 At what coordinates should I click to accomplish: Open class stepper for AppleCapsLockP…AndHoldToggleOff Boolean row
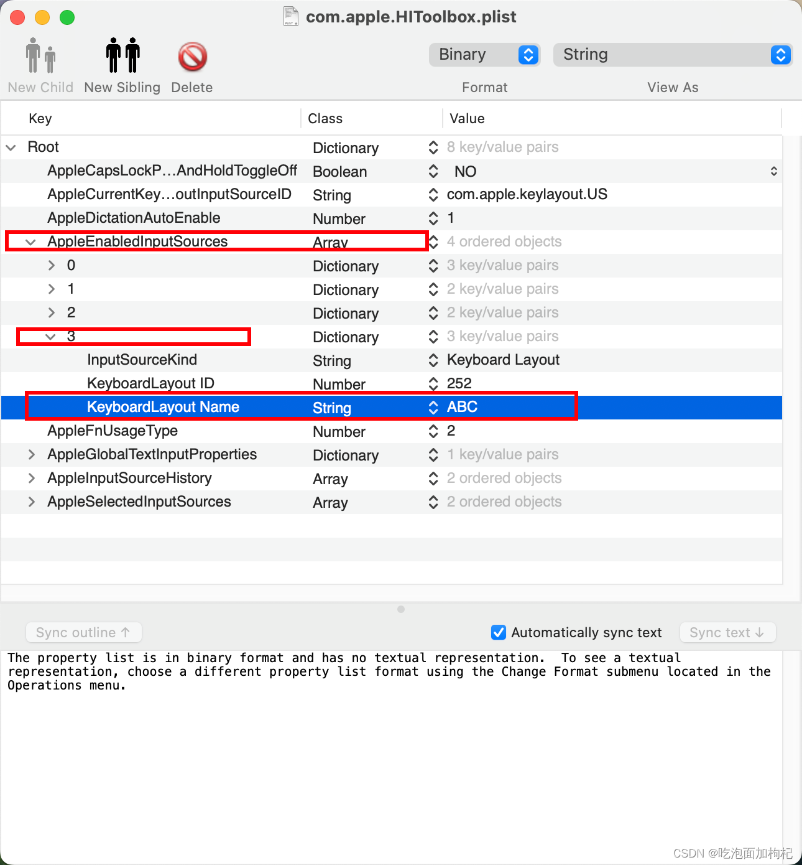coord(433,171)
